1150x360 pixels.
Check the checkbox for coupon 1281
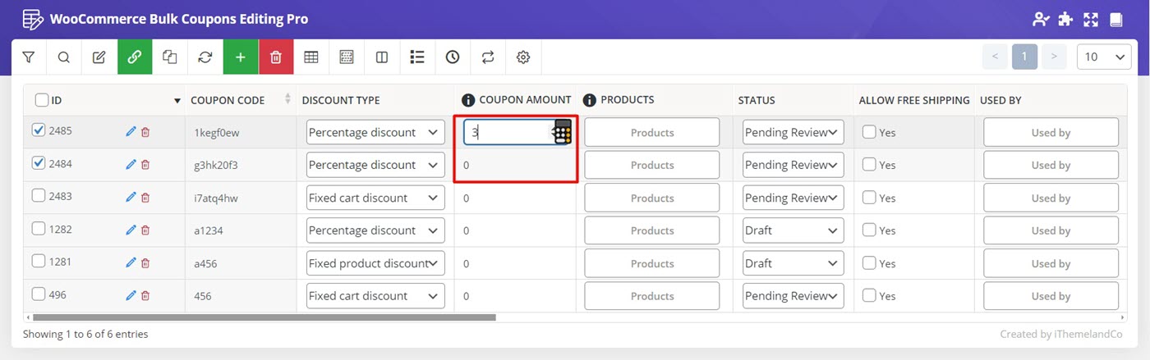[x=38, y=261]
